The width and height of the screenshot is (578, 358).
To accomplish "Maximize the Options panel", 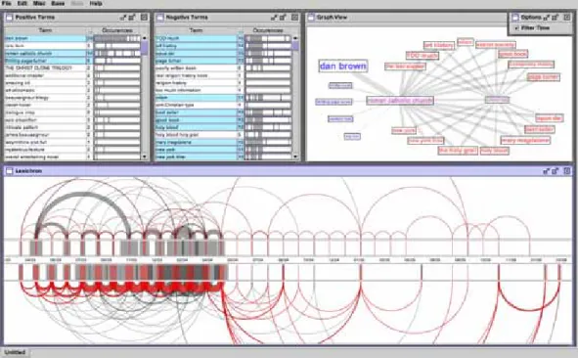I will tap(556, 18).
